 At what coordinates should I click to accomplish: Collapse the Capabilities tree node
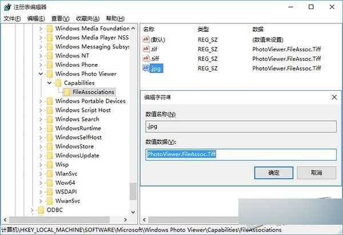(50, 83)
